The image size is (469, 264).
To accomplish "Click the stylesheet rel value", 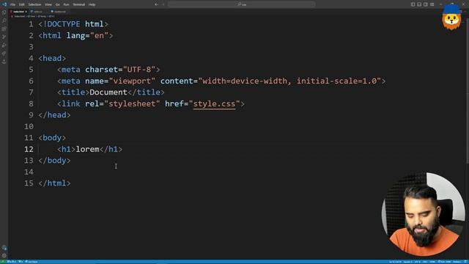I will pyautogui.click(x=132, y=104).
